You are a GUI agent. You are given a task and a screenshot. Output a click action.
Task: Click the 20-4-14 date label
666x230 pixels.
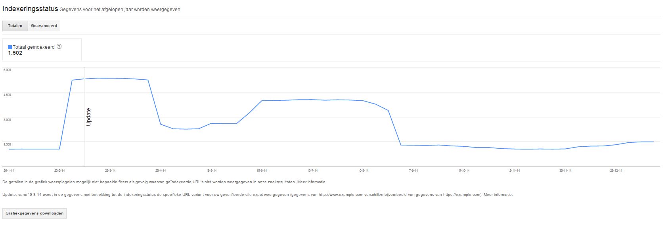pos(161,171)
